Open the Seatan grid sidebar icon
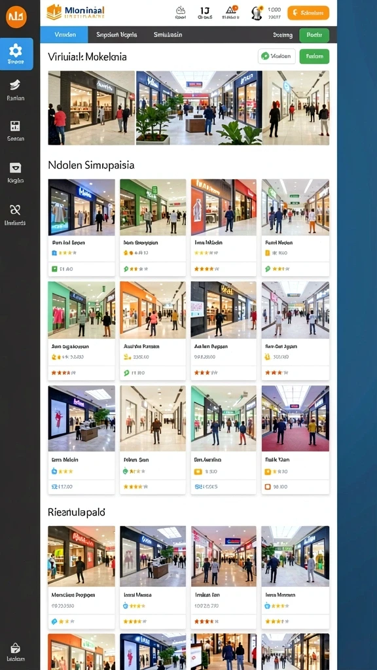The image size is (377, 670). click(16, 126)
